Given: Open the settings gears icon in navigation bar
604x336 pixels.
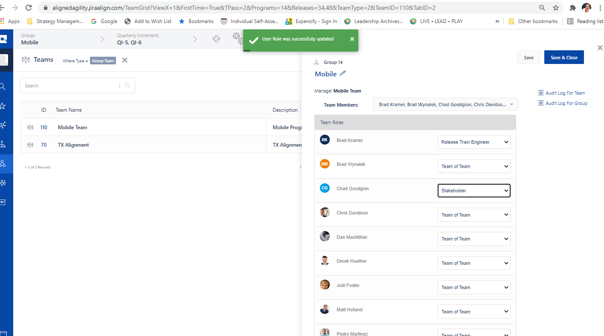Looking at the screenshot, I should pyautogui.click(x=238, y=38).
